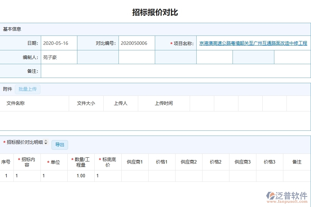The image size is (311, 207).
Task: Open the 京港澳高速公路 project name link
Action: pyautogui.click(x=253, y=43)
